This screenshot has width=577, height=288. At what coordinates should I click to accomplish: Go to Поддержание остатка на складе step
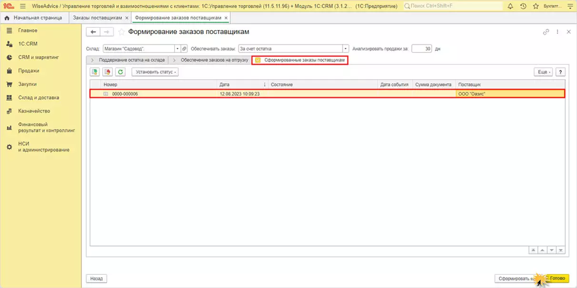[127, 60]
